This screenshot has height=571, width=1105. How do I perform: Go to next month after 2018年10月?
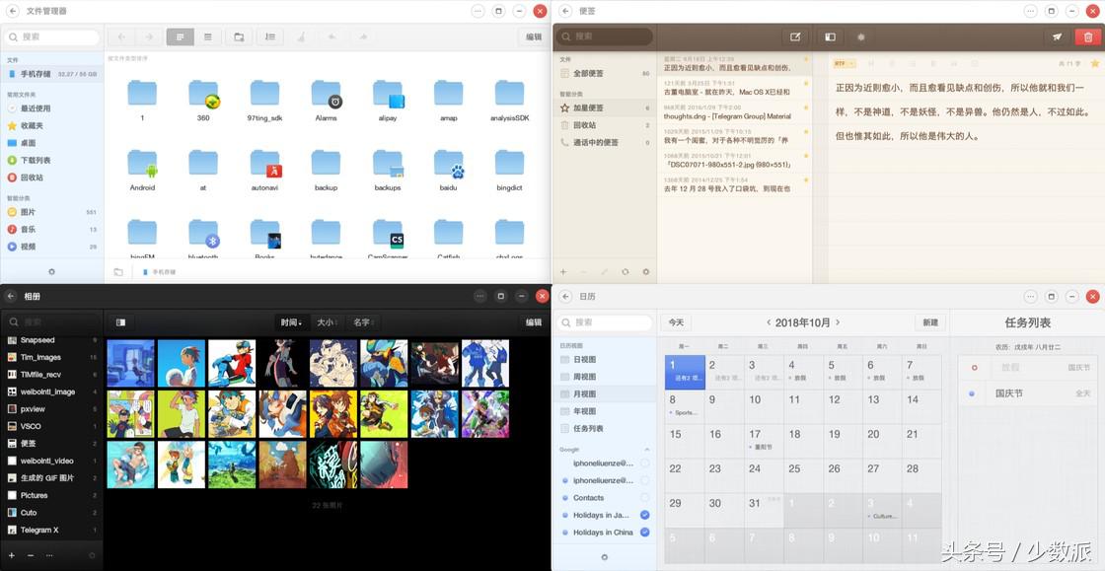point(838,322)
